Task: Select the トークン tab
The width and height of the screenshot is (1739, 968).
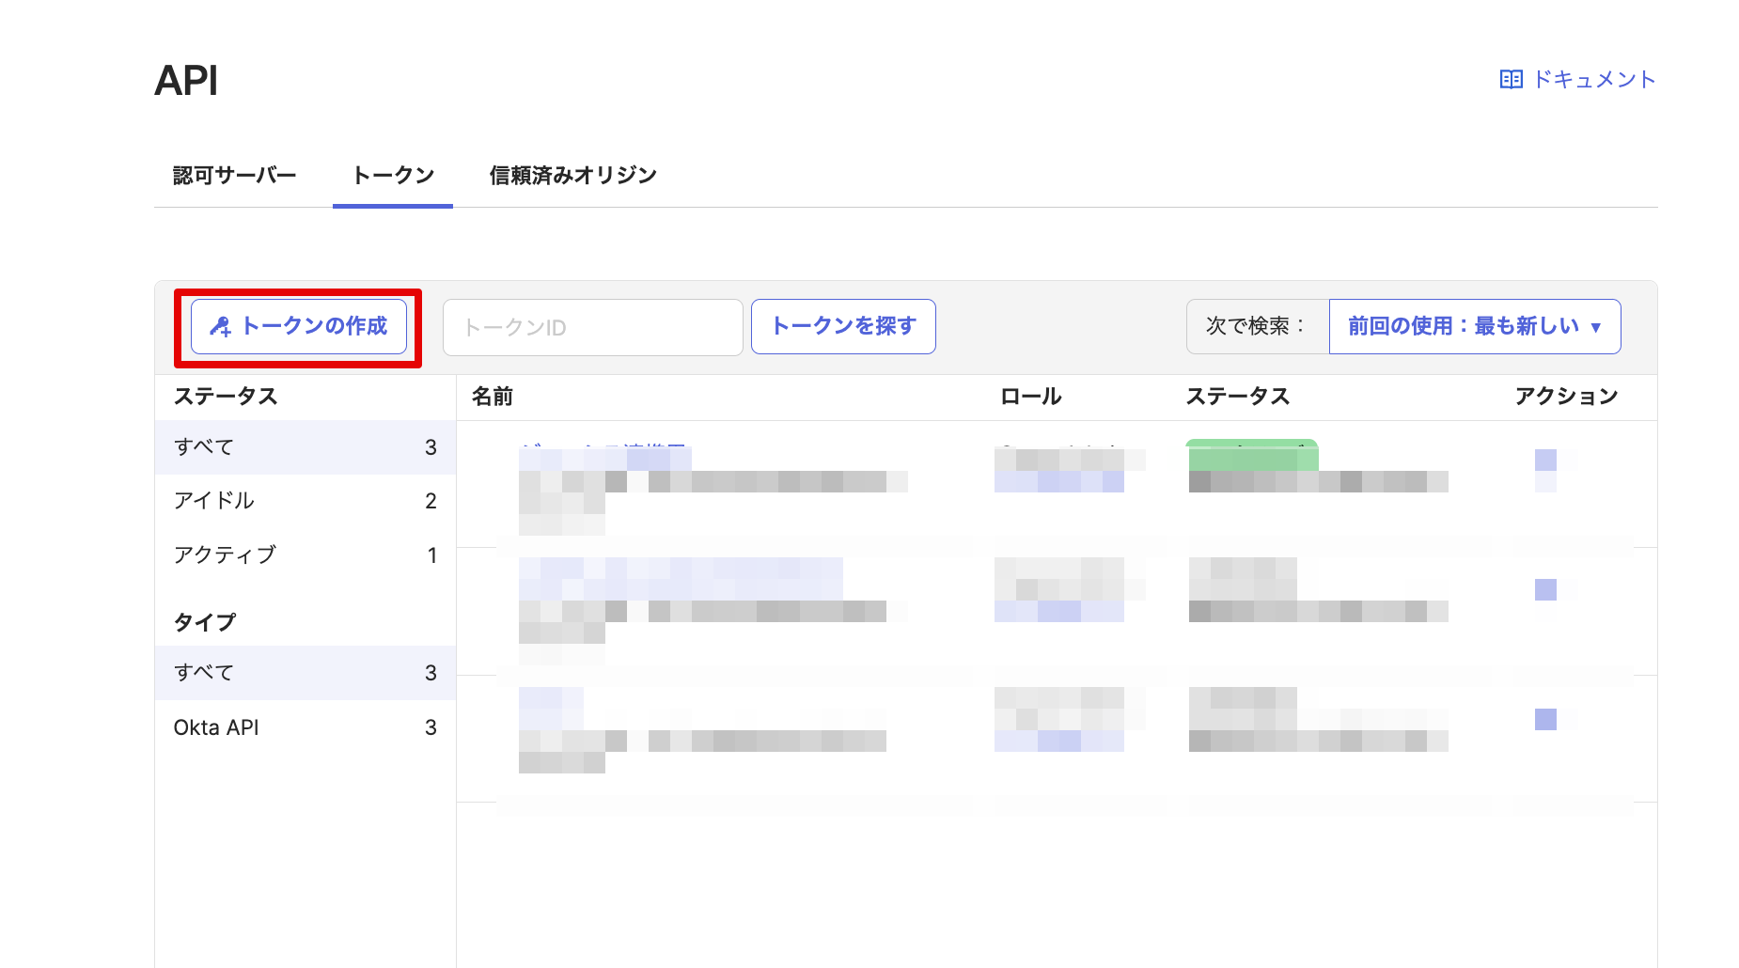Action: (393, 176)
